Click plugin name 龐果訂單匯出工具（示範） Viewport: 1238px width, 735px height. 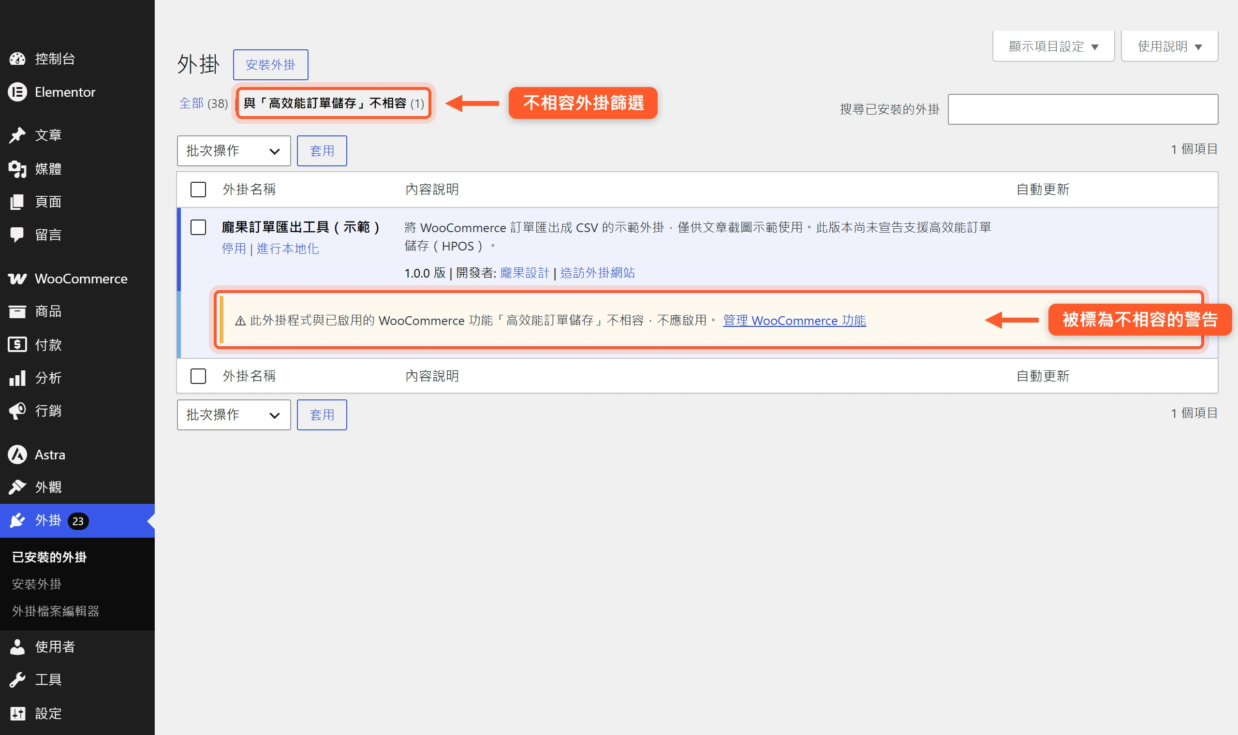tap(302, 227)
